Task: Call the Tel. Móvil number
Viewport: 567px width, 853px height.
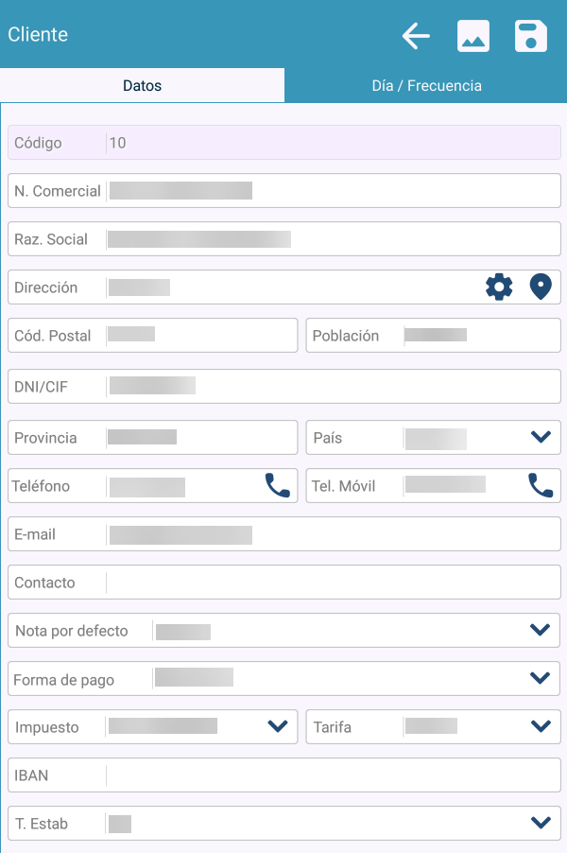Action: [x=541, y=486]
